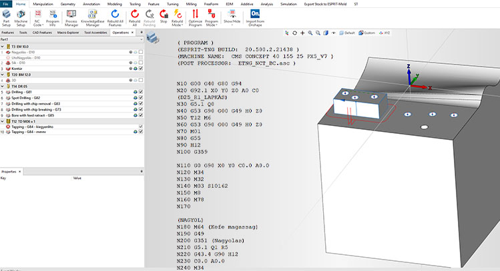Uncheck Drilling with chip removal - G83 checkbox
Image resolution: width=500 pixels, height=271 pixels.
[x=141, y=103]
